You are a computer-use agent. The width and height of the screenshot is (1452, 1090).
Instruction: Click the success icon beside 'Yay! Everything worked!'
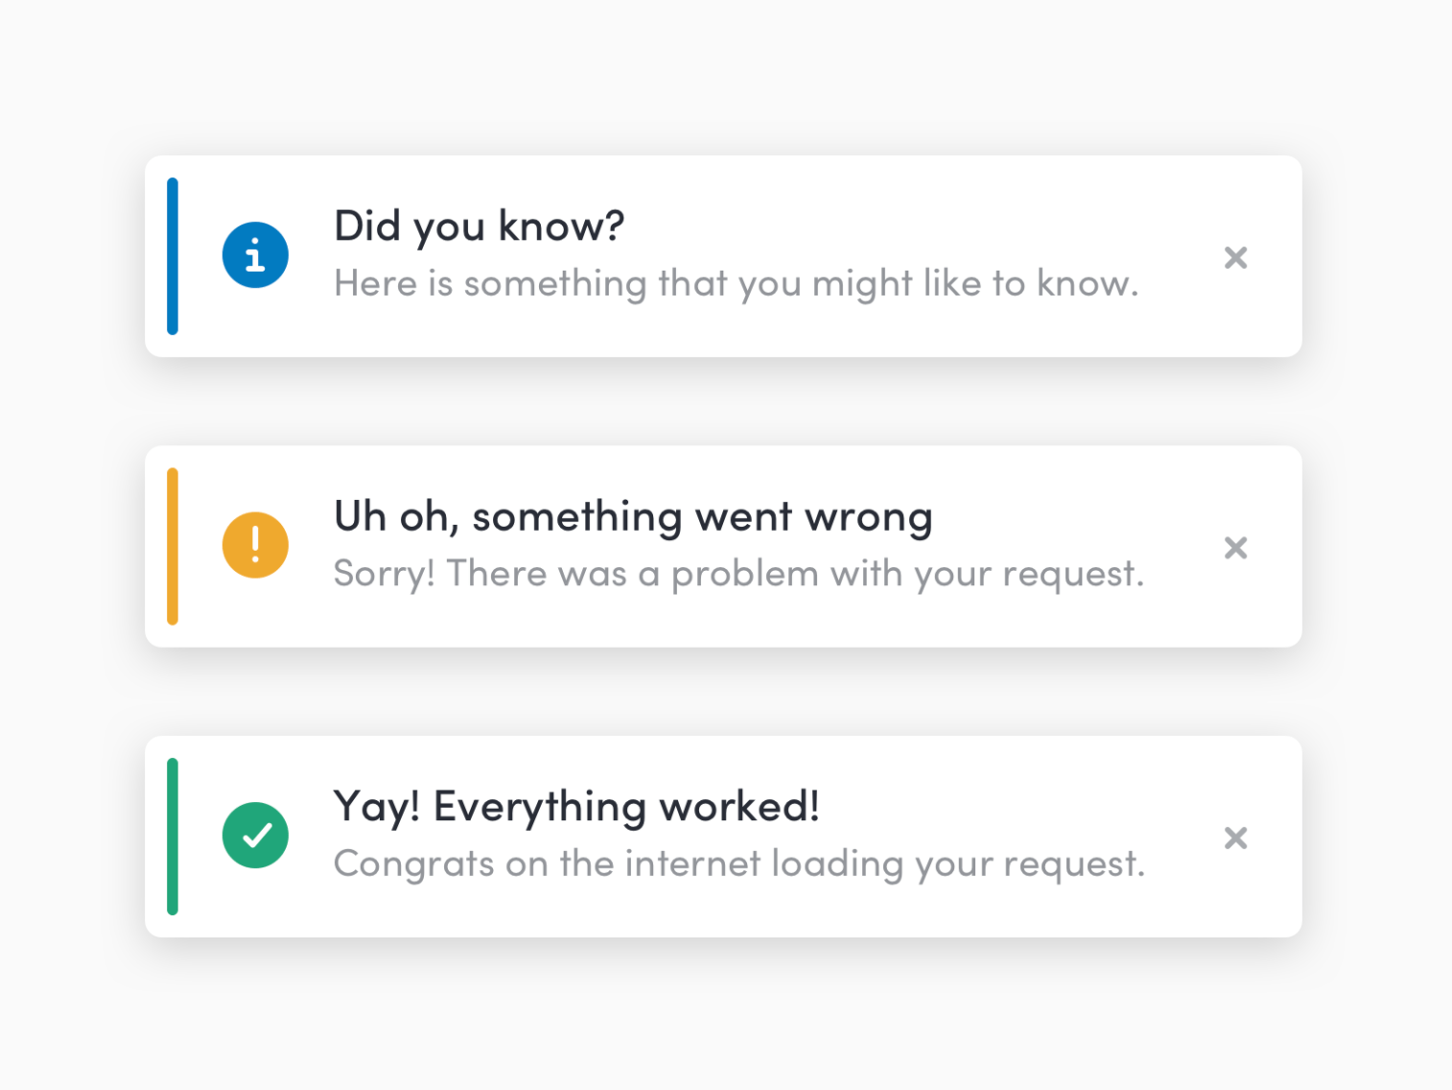click(255, 836)
